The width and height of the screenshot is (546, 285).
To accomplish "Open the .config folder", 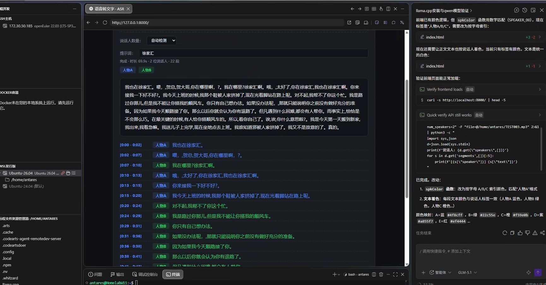I will (x=8, y=252).
